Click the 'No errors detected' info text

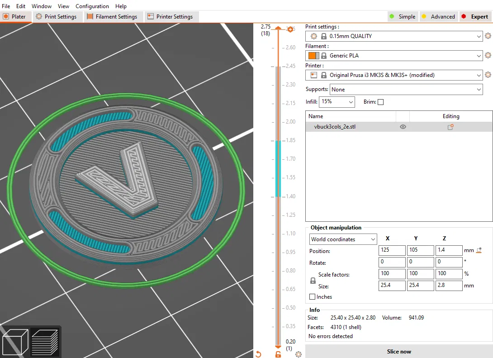pyautogui.click(x=331, y=336)
